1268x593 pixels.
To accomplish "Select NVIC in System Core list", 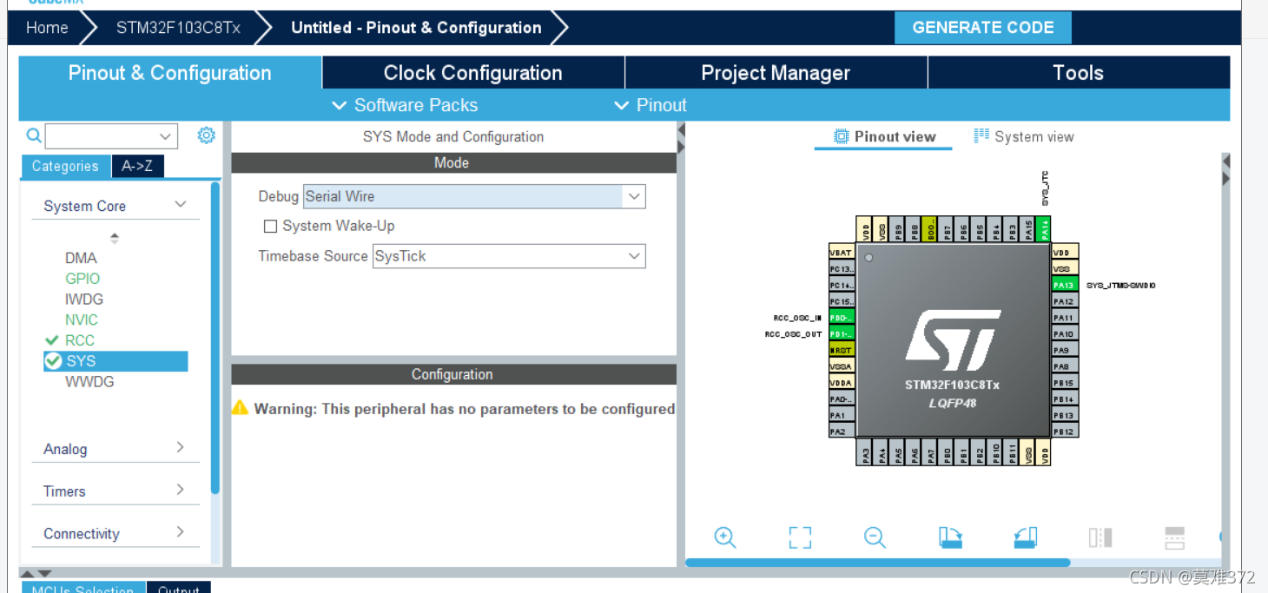I will coord(82,320).
